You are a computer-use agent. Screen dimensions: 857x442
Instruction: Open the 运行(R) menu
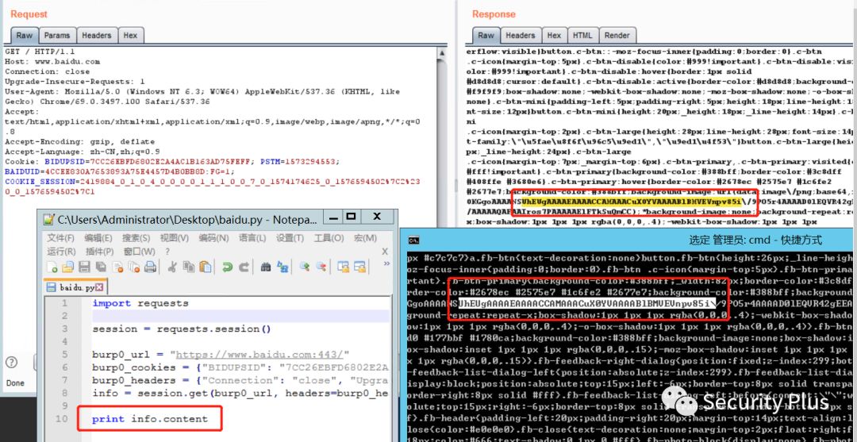[x=61, y=252]
